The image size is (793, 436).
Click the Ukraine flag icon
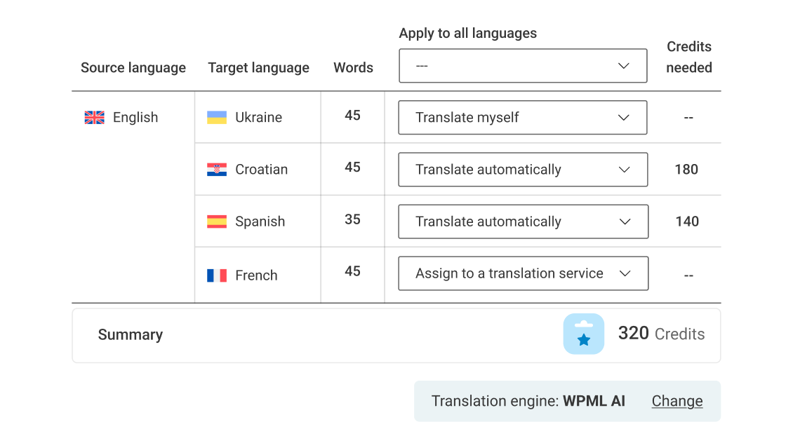[217, 118]
